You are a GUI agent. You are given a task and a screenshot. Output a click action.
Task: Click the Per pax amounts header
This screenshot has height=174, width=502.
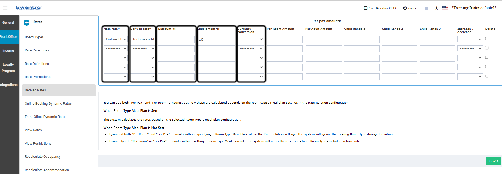click(x=327, y=21)
